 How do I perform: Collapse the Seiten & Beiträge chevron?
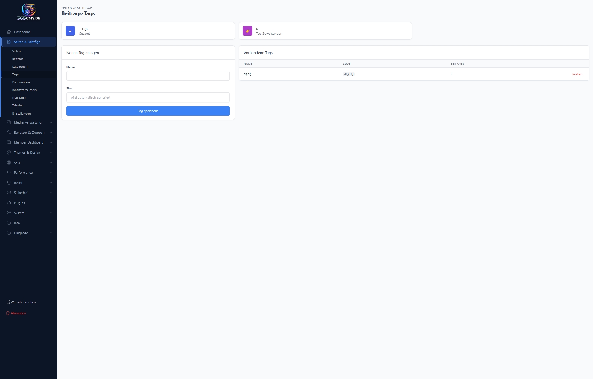point(51,42)
